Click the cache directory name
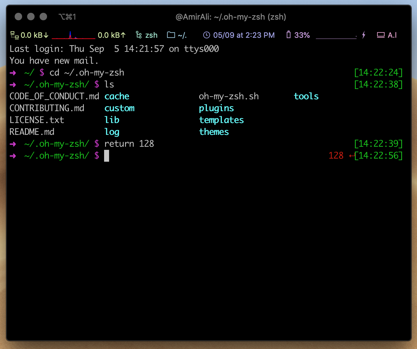The image size is (417, 349). click(x=117, y=96)
